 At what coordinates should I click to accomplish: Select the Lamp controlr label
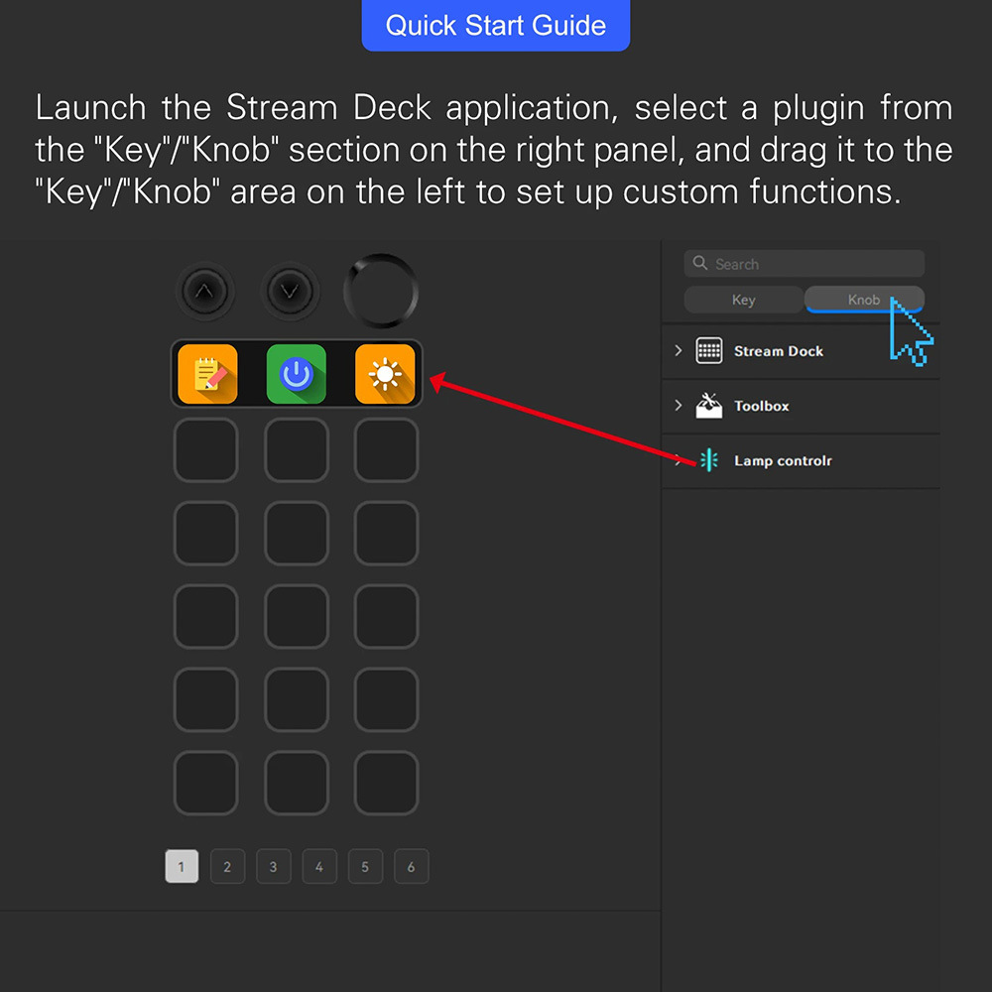[x=783, y=460]
